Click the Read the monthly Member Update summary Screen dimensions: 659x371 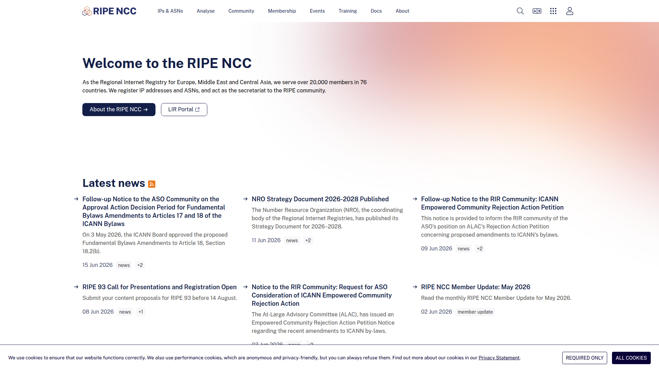coord(496,298)
